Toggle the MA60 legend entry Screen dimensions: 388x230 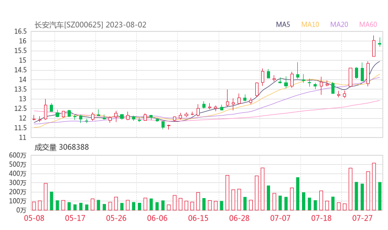[368, 25]
